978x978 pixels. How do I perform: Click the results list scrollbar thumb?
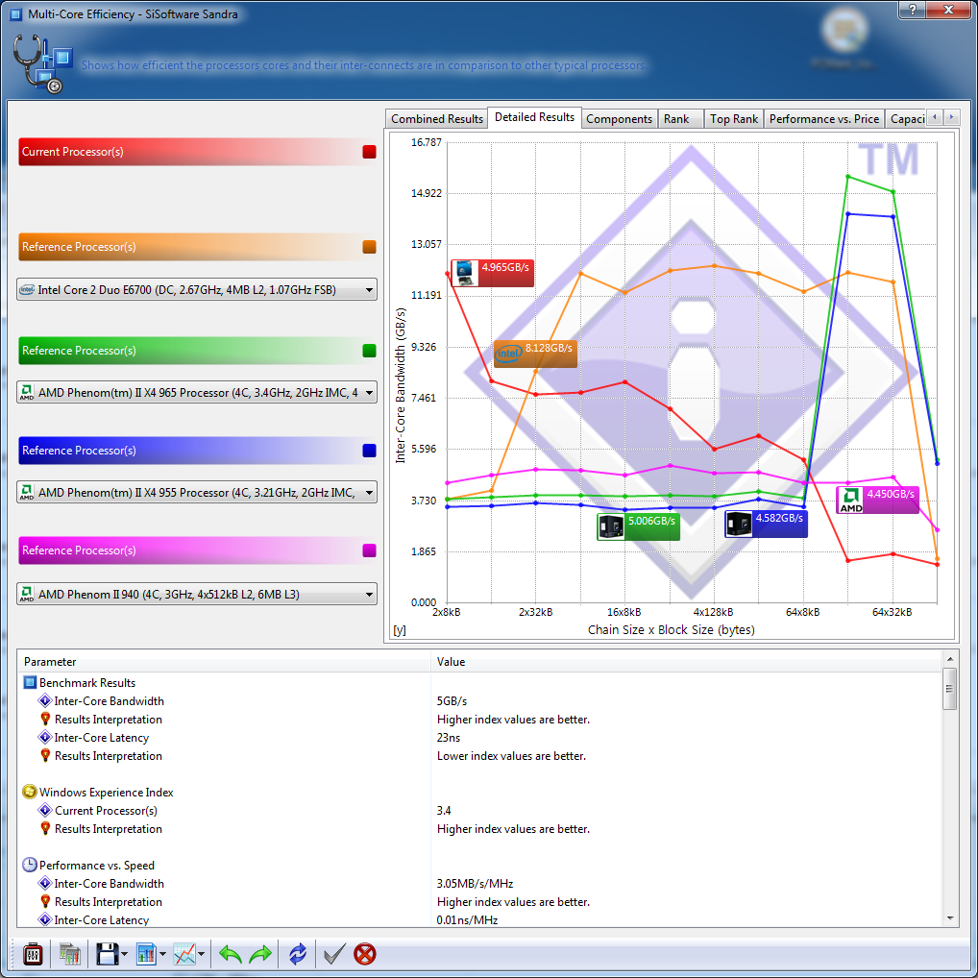click(950, 689)
